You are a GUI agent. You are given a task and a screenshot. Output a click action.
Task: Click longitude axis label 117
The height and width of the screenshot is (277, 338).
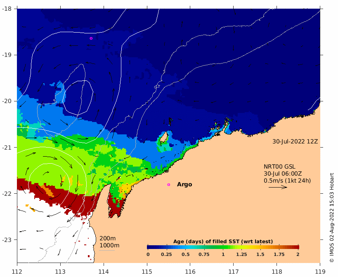[234, 271]
